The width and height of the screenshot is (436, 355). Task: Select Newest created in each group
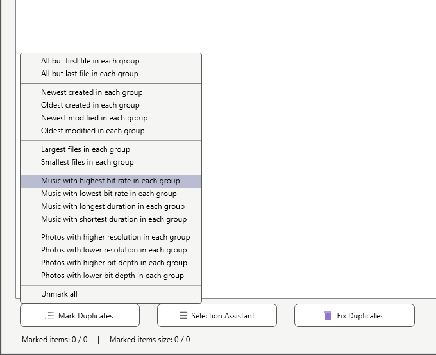pos(111,92)
